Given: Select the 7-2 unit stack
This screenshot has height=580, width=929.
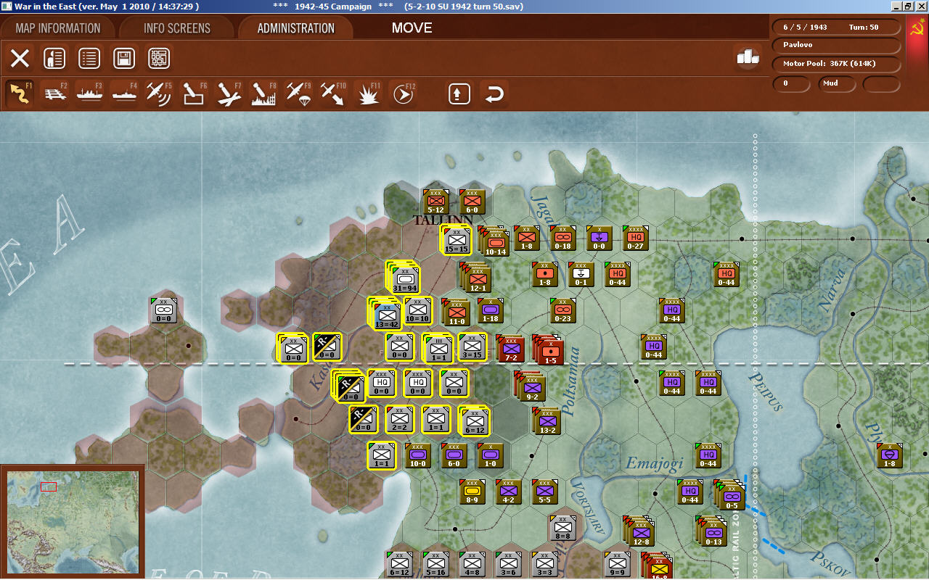Looking at the screenshot, I should [x=510, y=349].
